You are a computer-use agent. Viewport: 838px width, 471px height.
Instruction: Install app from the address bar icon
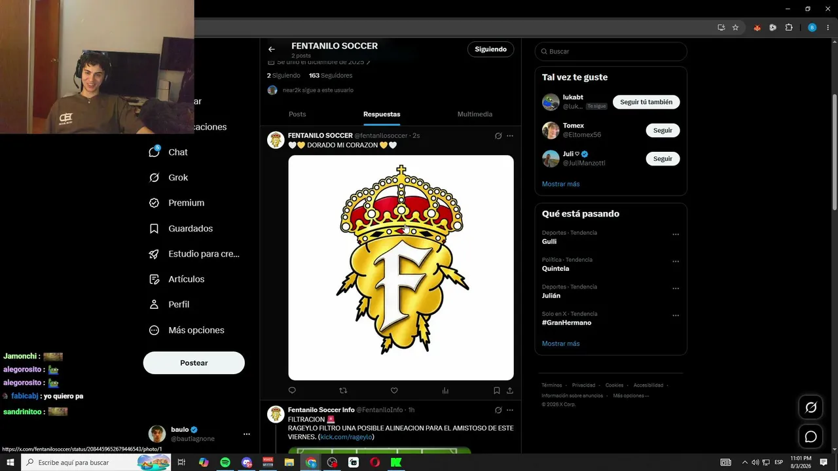(x=721, y=27)
